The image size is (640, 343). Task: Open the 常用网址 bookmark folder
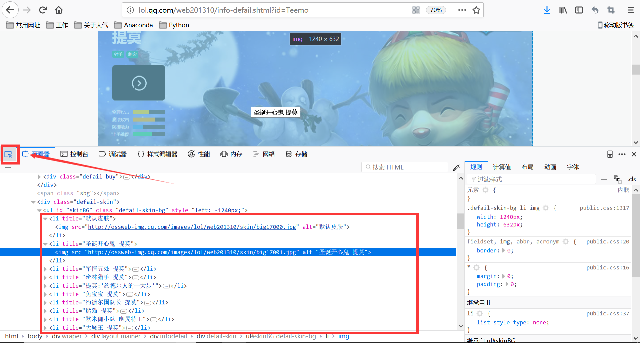[x=23, y=25]
